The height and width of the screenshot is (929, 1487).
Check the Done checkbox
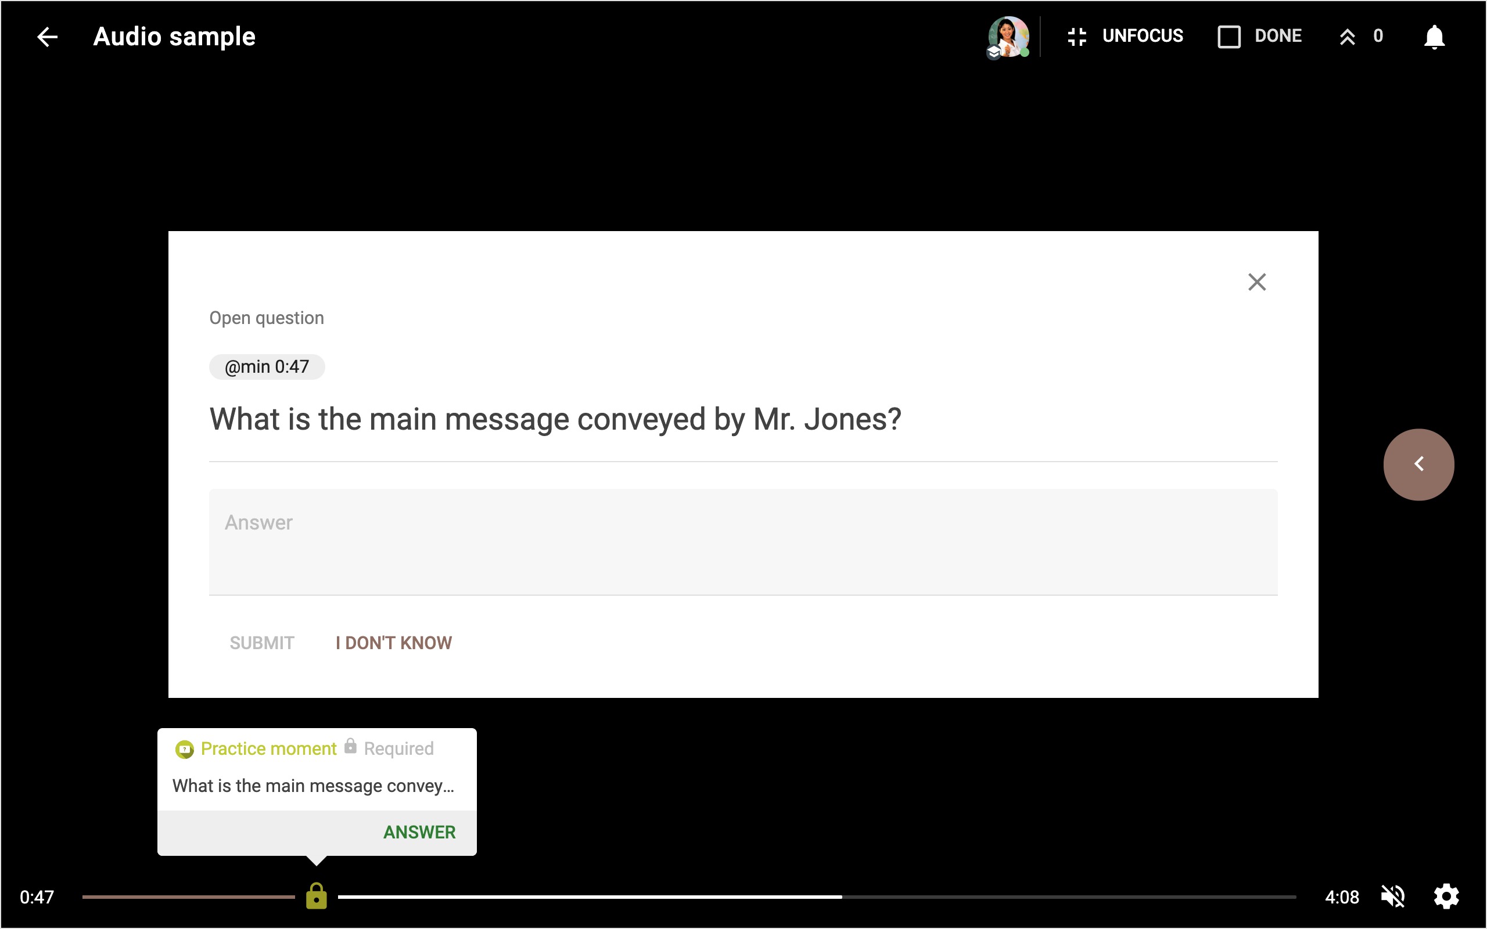pyautogui.click(x=1229, y=37)
